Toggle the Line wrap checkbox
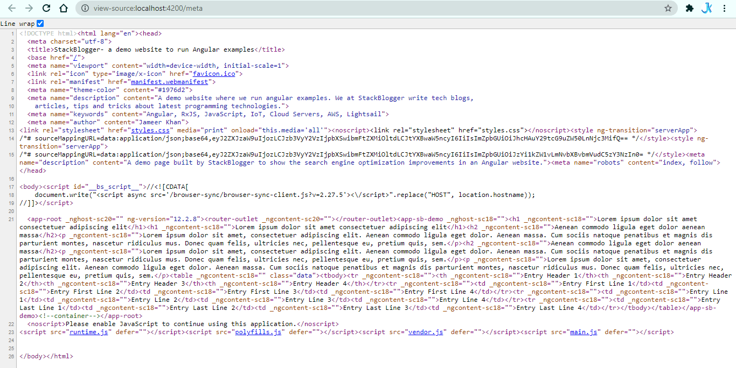Screen dimensions: 736x368 tap(40, 24)
